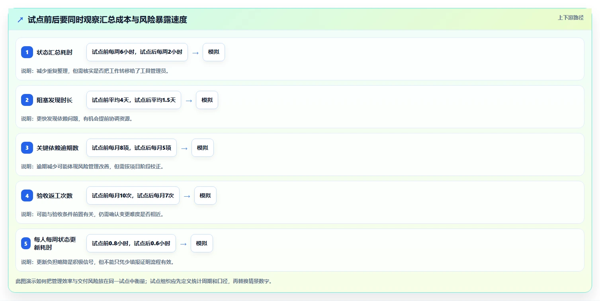This screenshot has width=600, height=301.
Task: Select the box 试点前每月10次，试点后每月7次
Action: 133,195
